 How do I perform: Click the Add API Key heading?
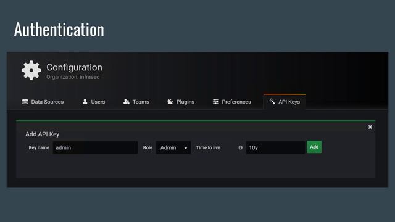43,134
